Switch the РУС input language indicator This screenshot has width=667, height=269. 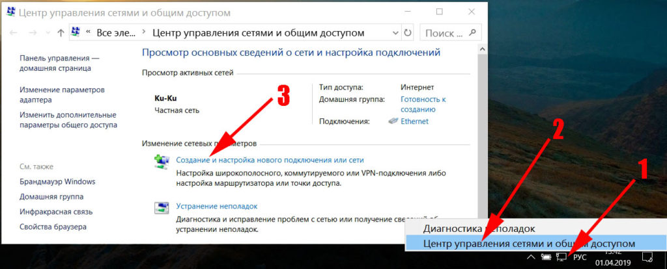coord(580,257)
